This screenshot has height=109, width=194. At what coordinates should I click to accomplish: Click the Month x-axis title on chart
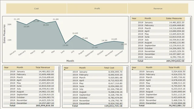[x=70, y=61]
